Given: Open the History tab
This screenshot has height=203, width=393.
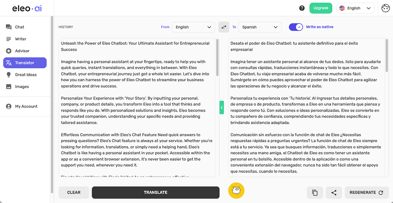Looking at the screenshot, I should click(66, 27).
